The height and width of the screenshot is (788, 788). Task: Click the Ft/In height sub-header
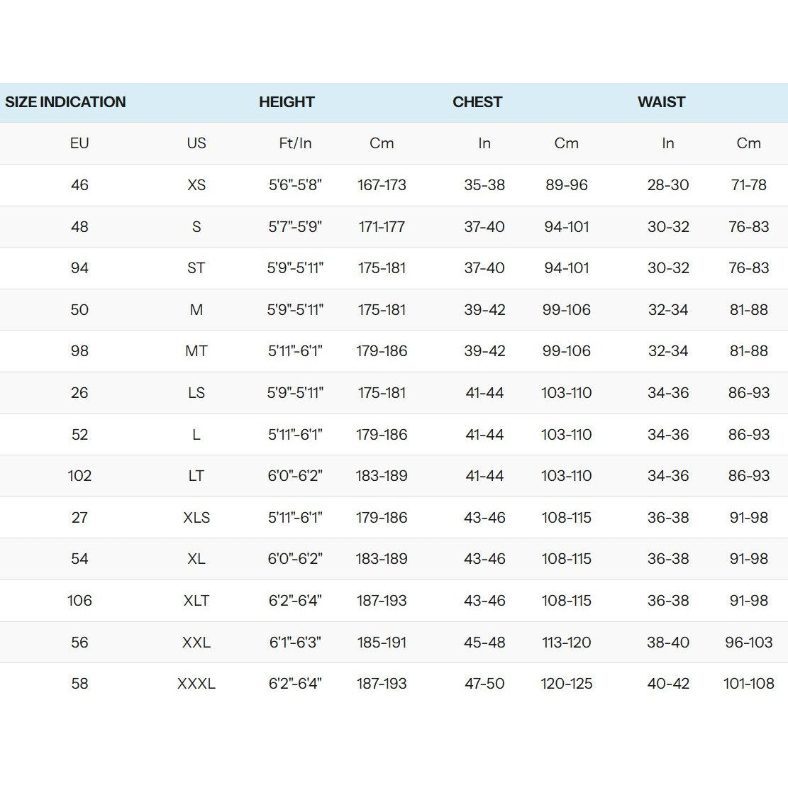tap(295, 143)
